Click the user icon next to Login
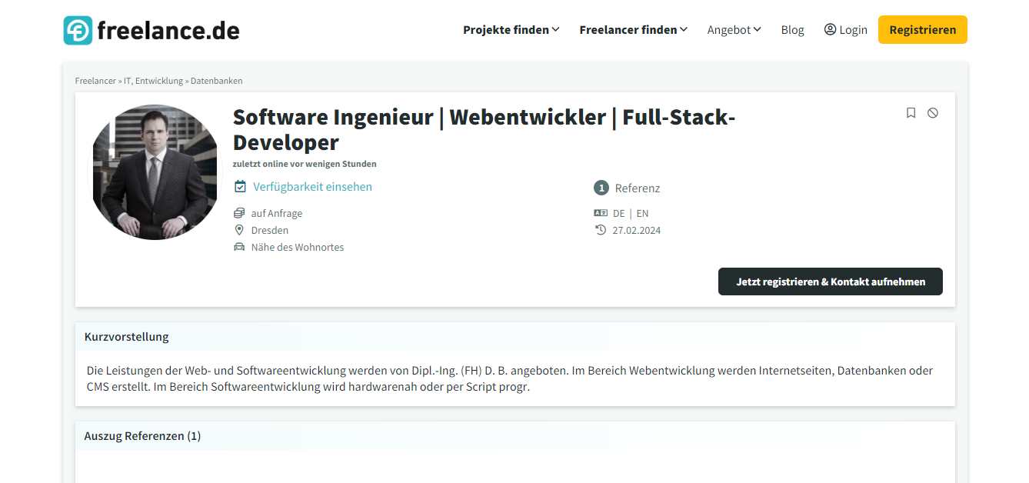The height and width of the screenshot is (483, 1029). coord(830,29)
